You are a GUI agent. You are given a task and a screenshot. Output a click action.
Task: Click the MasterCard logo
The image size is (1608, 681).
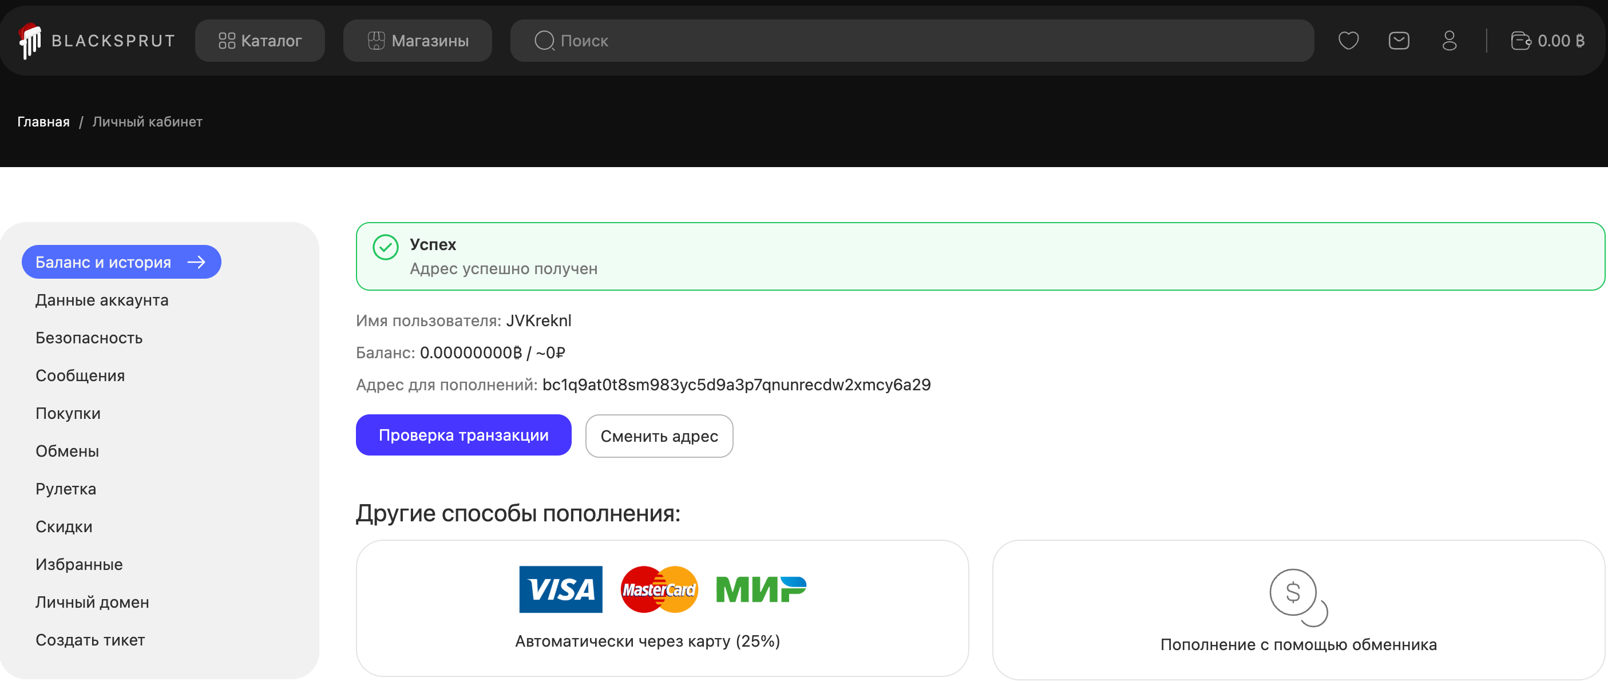[x=659, y=589]
